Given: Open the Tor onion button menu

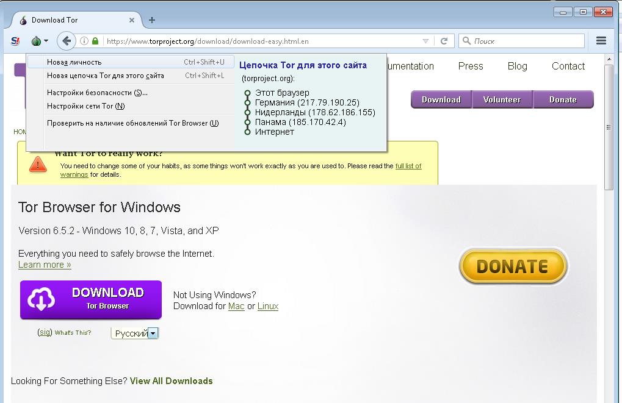Looking at the screenshot, I should [39, 41].
